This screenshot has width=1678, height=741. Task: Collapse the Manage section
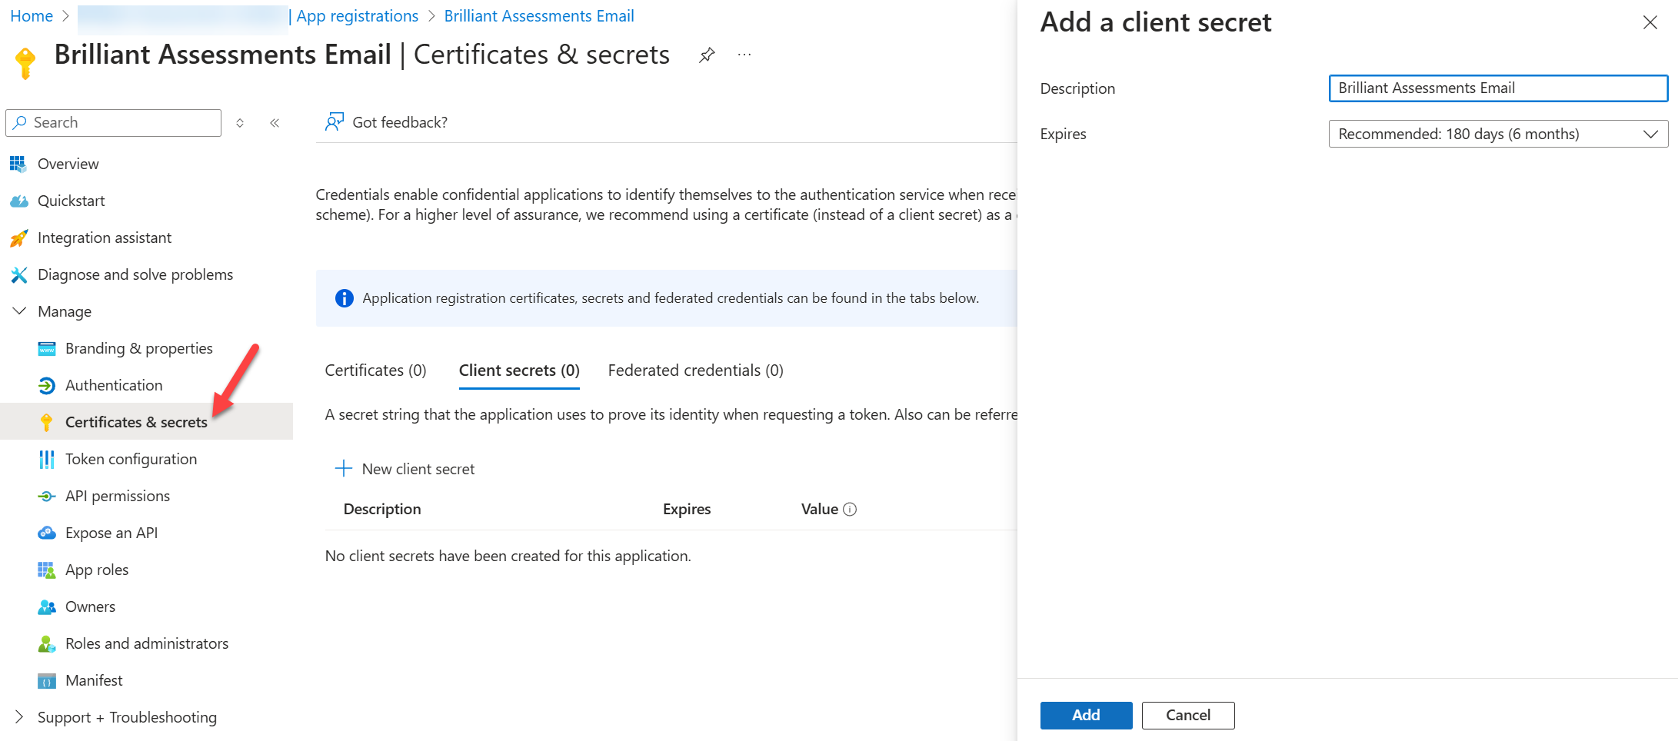click(x=20, y=311)
